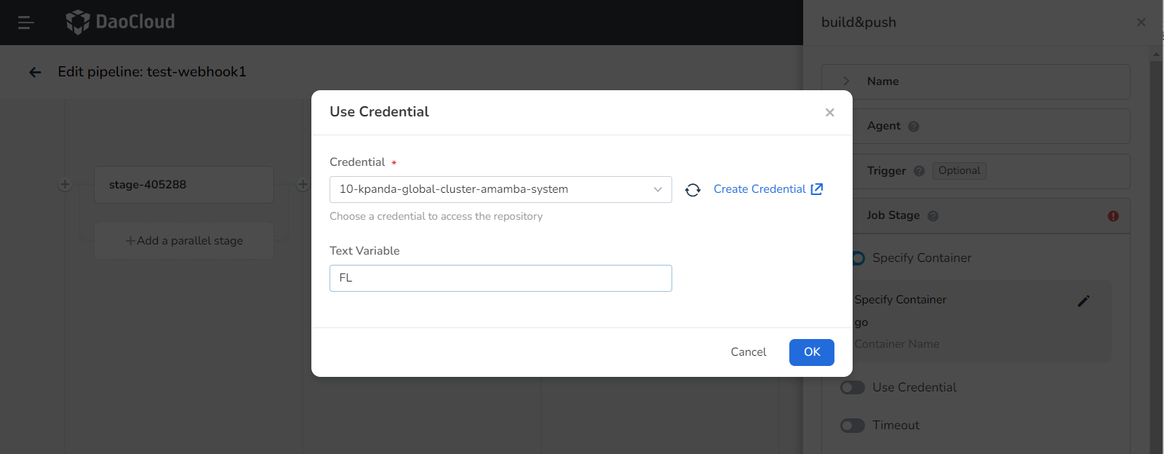Viewport: 1164px width, 454px height.
Task: Show help for the Agent section
Action: click(914, 127)
